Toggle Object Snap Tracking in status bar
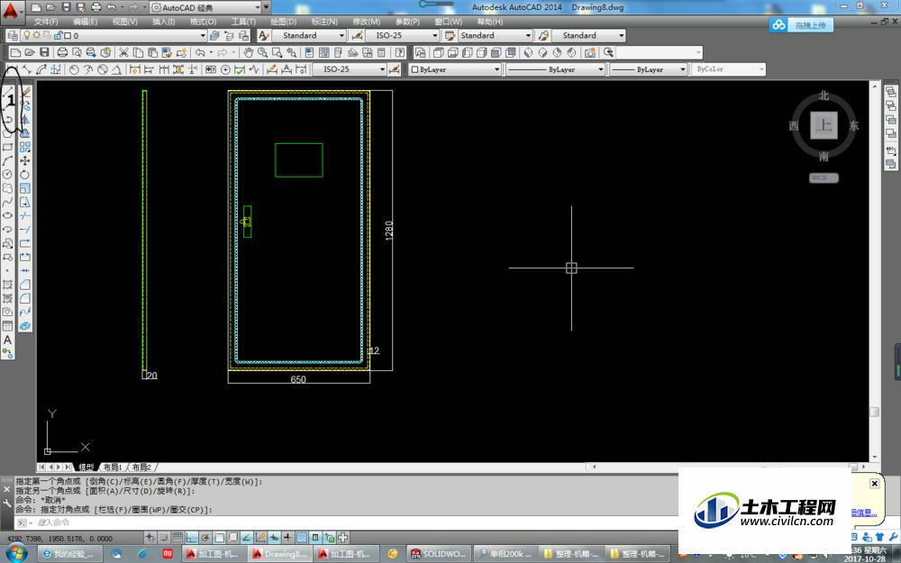Image resolution: width=901 pixels, height=563 pixels. [x=246, y=538]
